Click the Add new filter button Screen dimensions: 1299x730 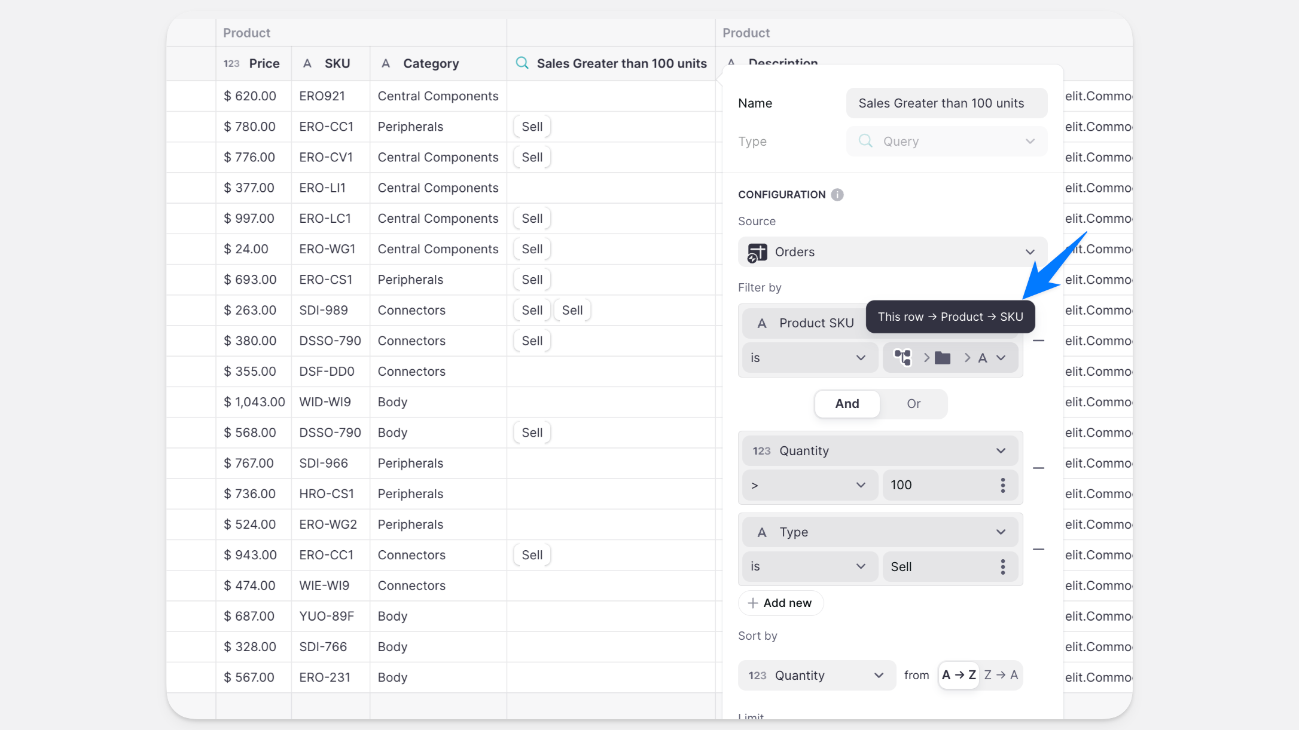(780, 603)
